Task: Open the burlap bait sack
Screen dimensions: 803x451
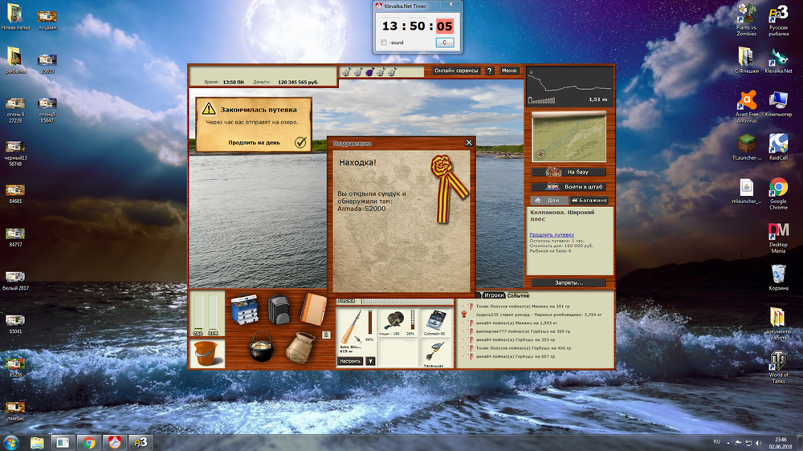Action: [299, 347]
